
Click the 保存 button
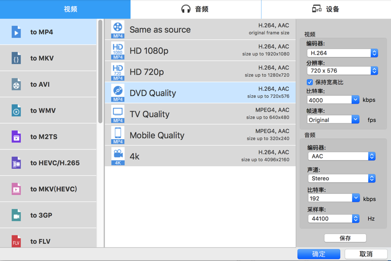(345, 238)
